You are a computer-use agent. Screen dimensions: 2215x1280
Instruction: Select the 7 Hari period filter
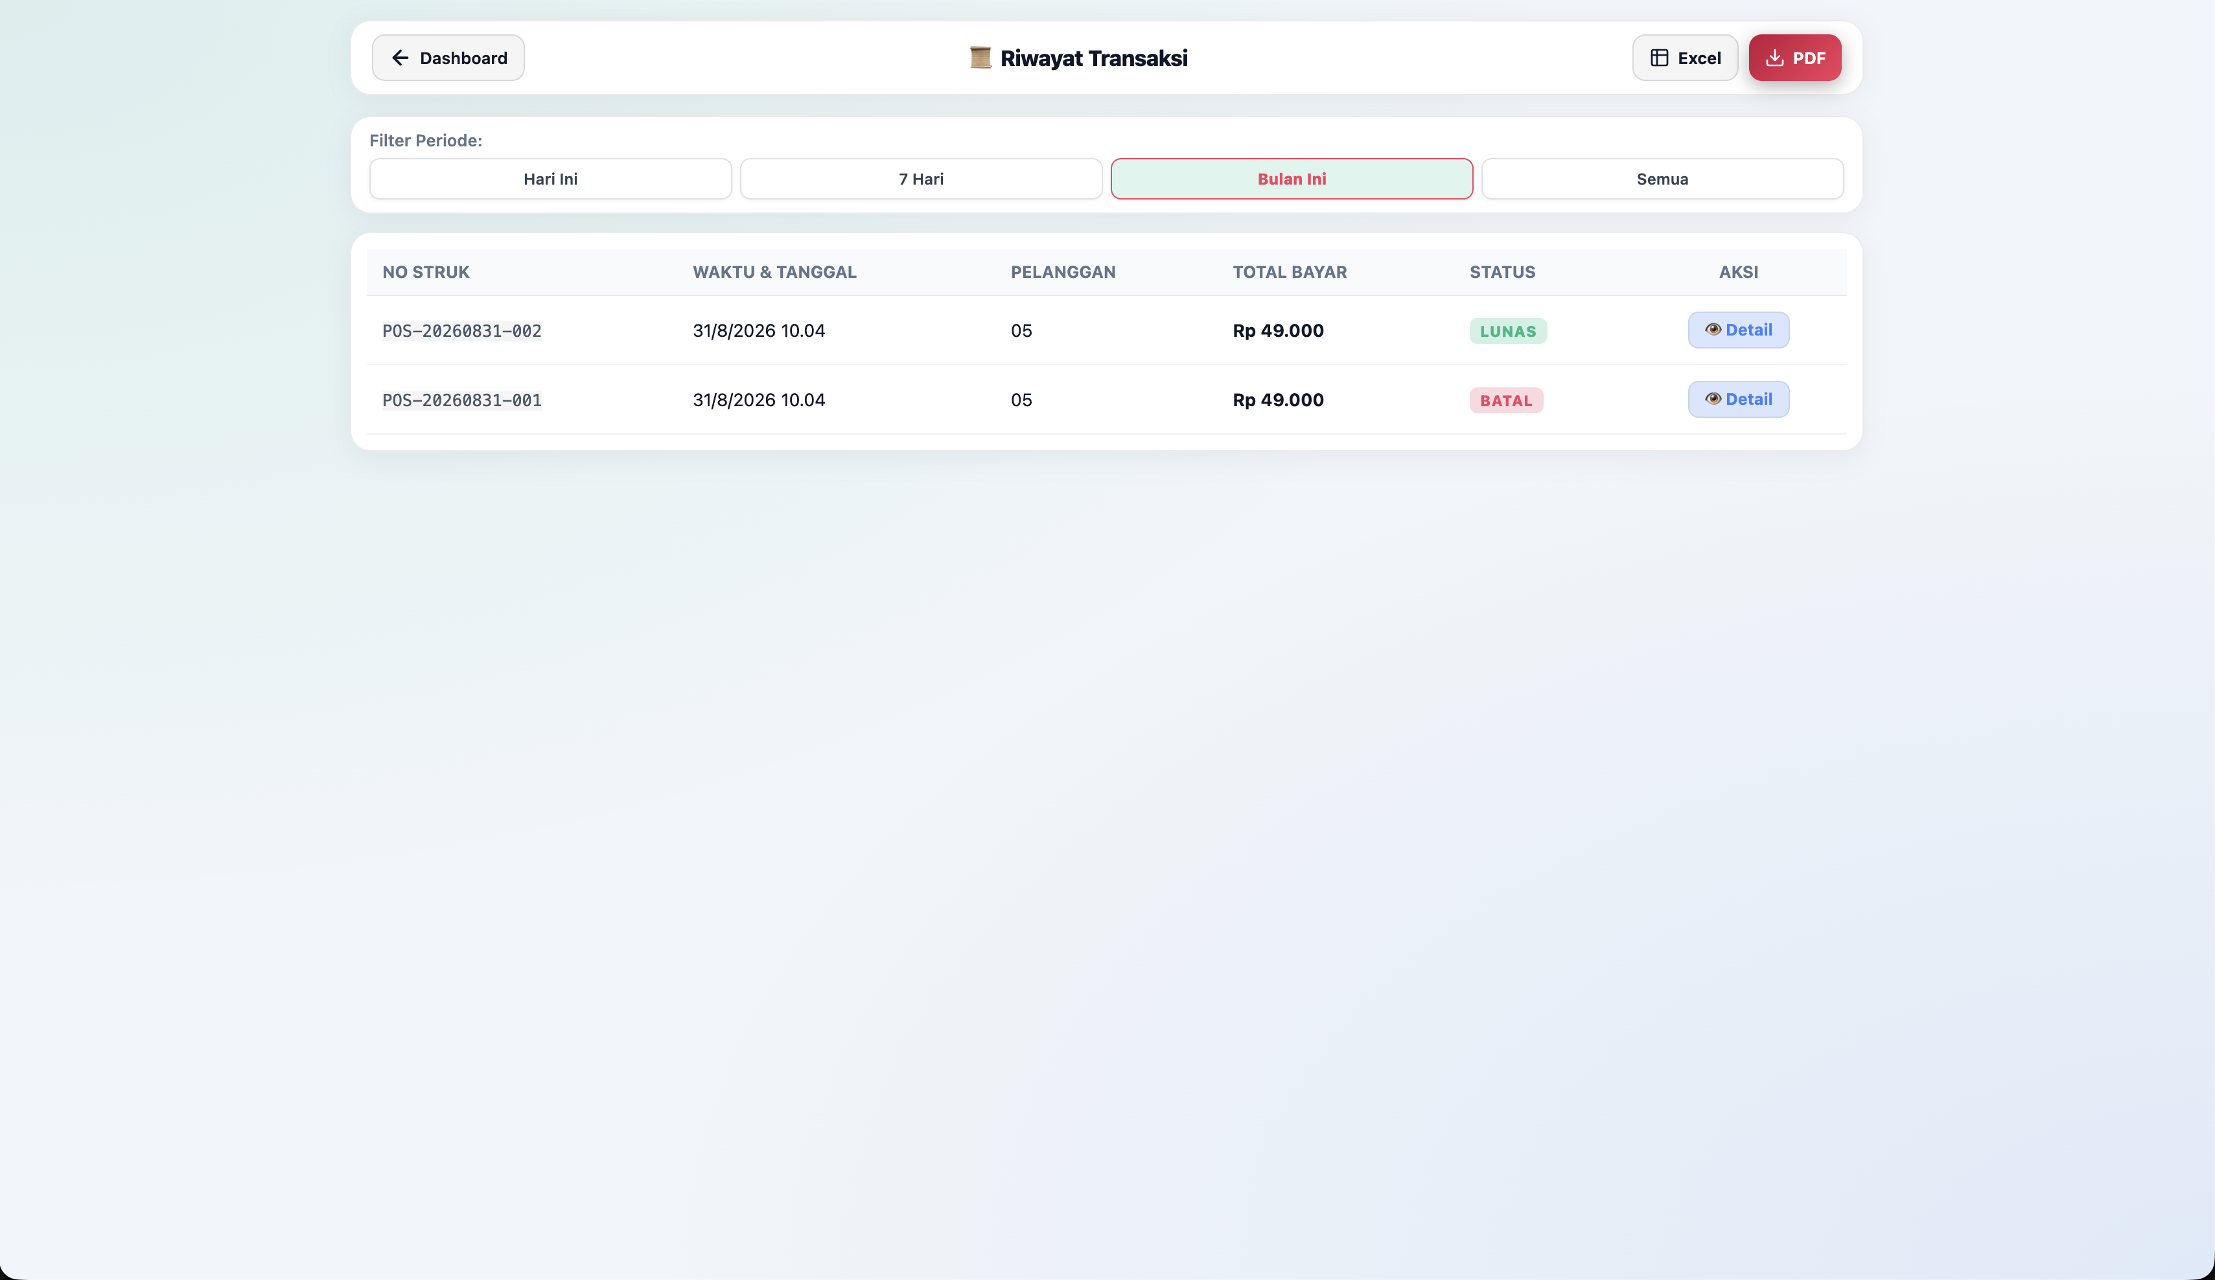click(x=920, y=179)
